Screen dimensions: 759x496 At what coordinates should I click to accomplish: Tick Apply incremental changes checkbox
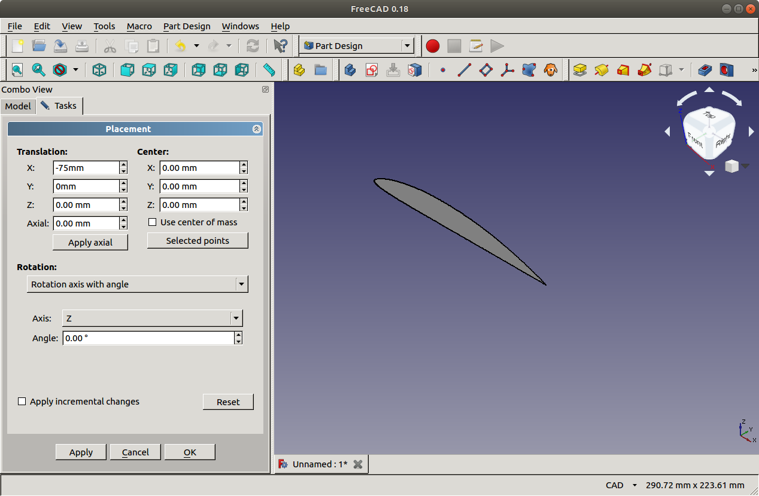[22, 402]
